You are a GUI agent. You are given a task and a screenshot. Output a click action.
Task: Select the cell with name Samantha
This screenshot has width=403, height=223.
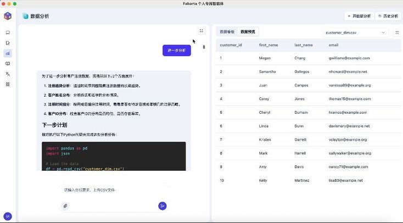[x=267, y=72]
